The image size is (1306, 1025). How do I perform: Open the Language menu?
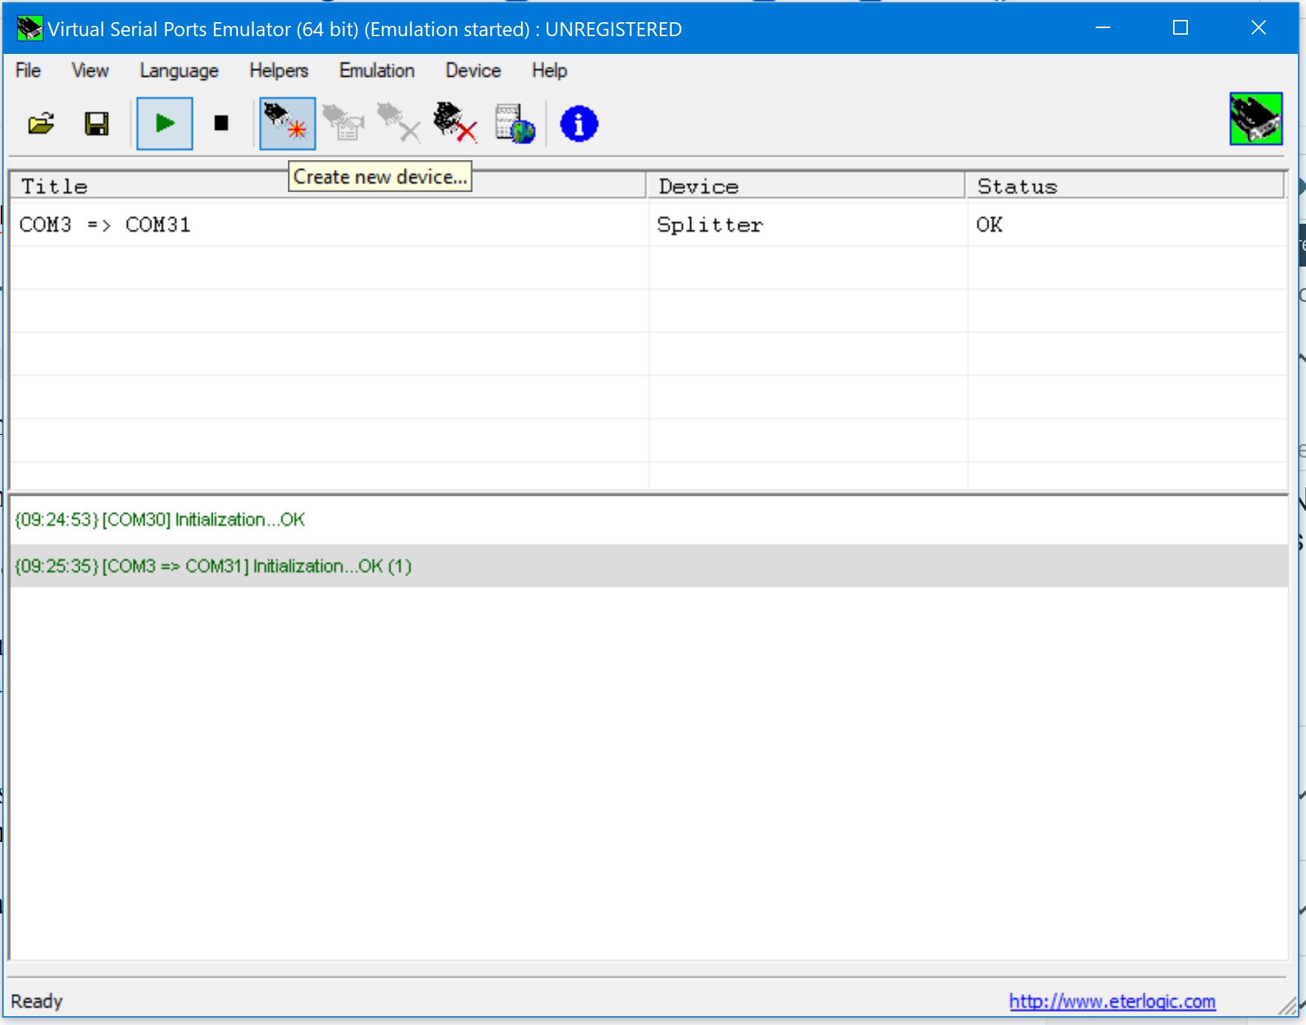[178, 70]
